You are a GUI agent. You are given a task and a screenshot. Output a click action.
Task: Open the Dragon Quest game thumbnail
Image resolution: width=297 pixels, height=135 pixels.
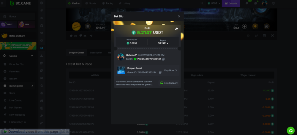[121, 70]
